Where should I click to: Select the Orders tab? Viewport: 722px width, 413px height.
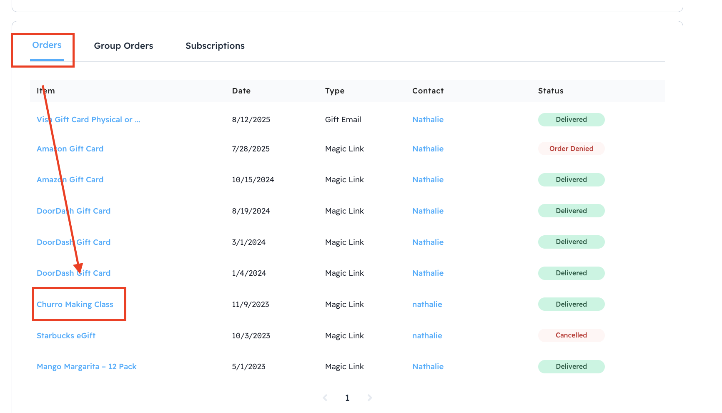pyautogui.click(x=47, y=45)
